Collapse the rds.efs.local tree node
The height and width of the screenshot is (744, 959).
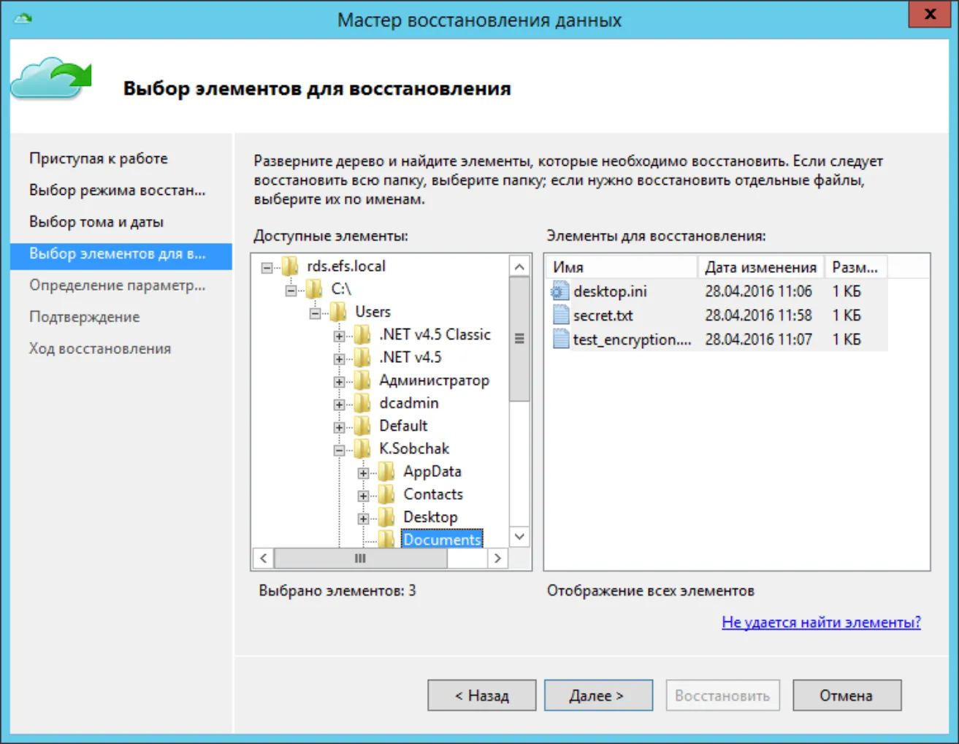(267, 268)
